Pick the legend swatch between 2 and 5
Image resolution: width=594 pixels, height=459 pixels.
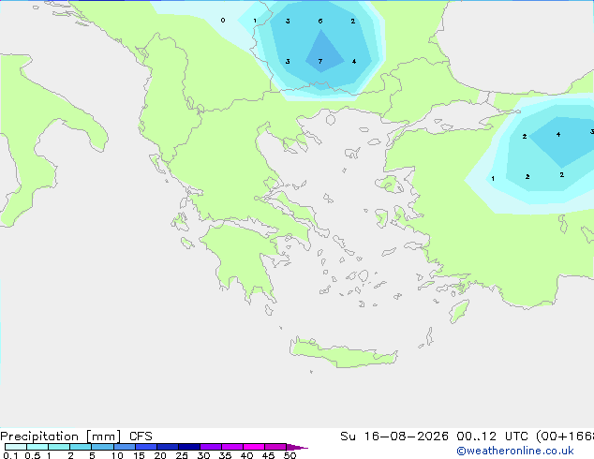click(81, 447)
